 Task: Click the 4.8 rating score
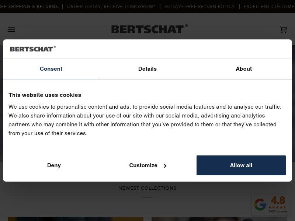click(x=278, y=200)
